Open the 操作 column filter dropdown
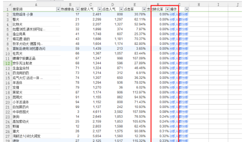Screen dimensions: 245x142 point(187,10)
